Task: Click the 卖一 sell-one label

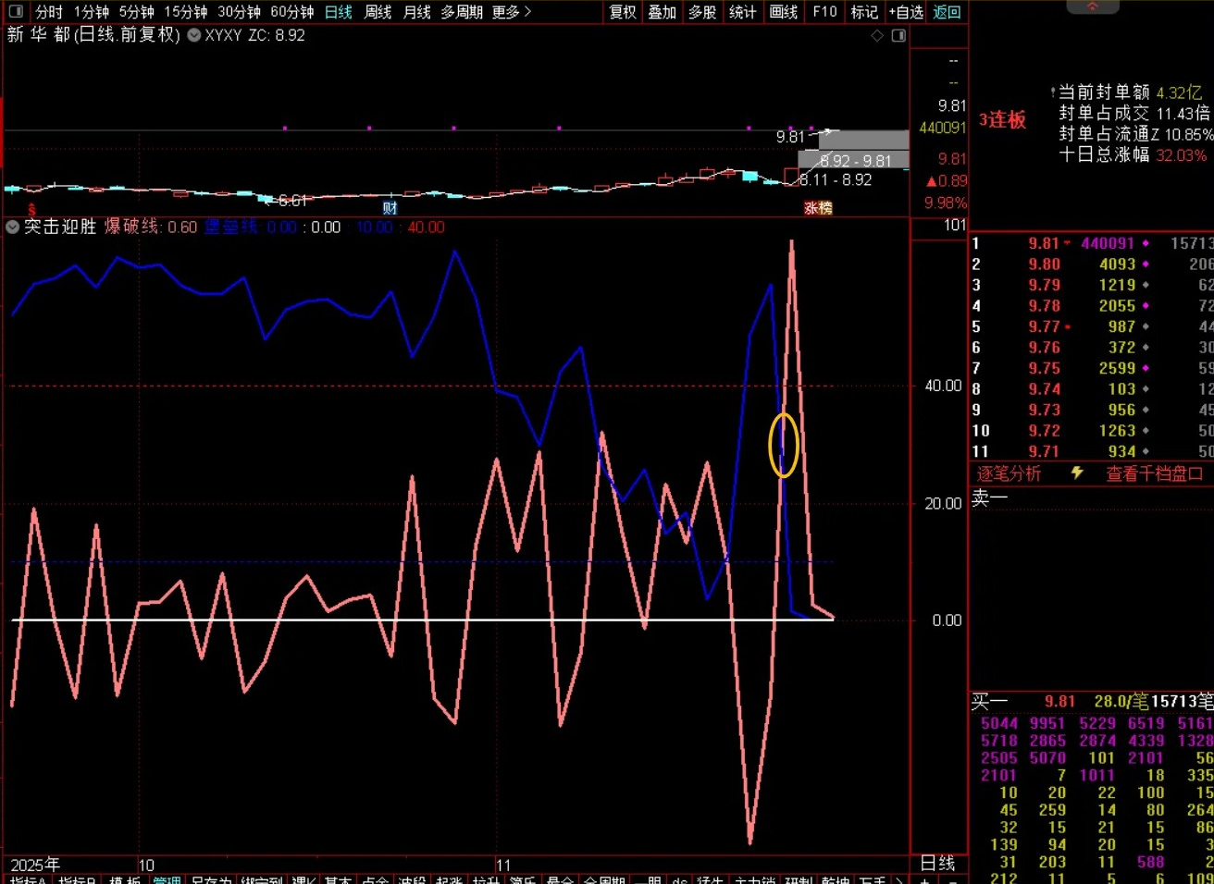Action: (989, 498)
